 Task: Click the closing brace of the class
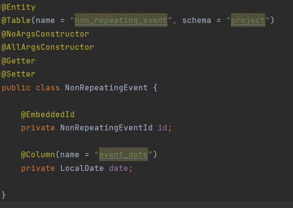(x=4, y=195)
